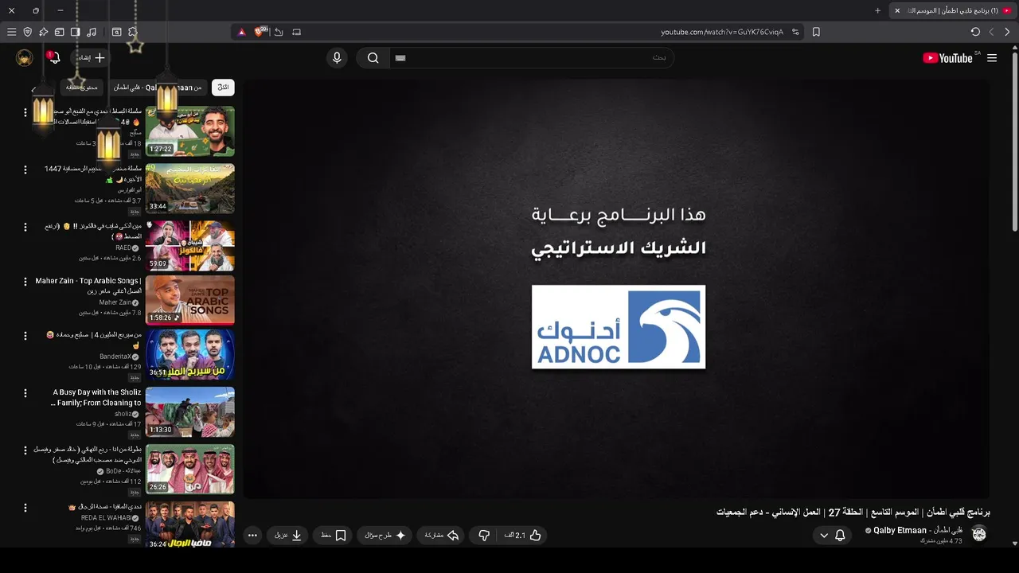Click the Brave VPN shield icon
Screen dimensions: 1019x573
(28, 32)
